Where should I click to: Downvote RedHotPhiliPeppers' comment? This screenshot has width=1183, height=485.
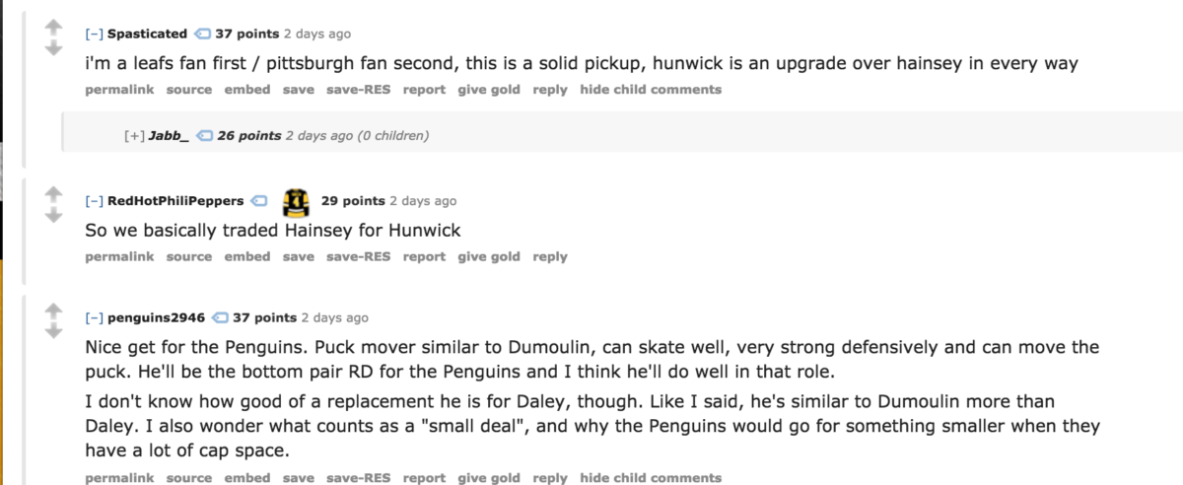coord(53,215)
